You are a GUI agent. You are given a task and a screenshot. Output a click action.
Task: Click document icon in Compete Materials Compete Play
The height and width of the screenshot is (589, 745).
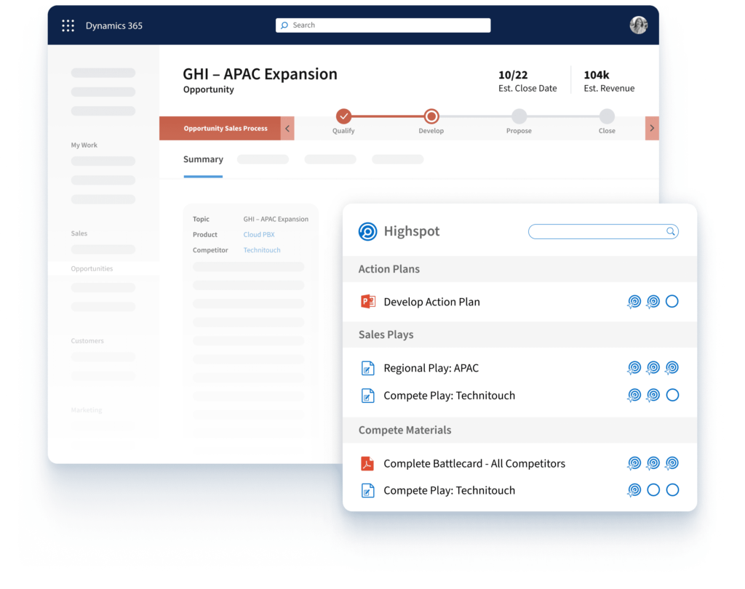[367, 491]
